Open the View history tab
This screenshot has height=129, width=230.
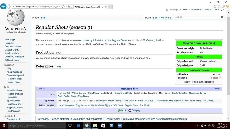(165, 18)
